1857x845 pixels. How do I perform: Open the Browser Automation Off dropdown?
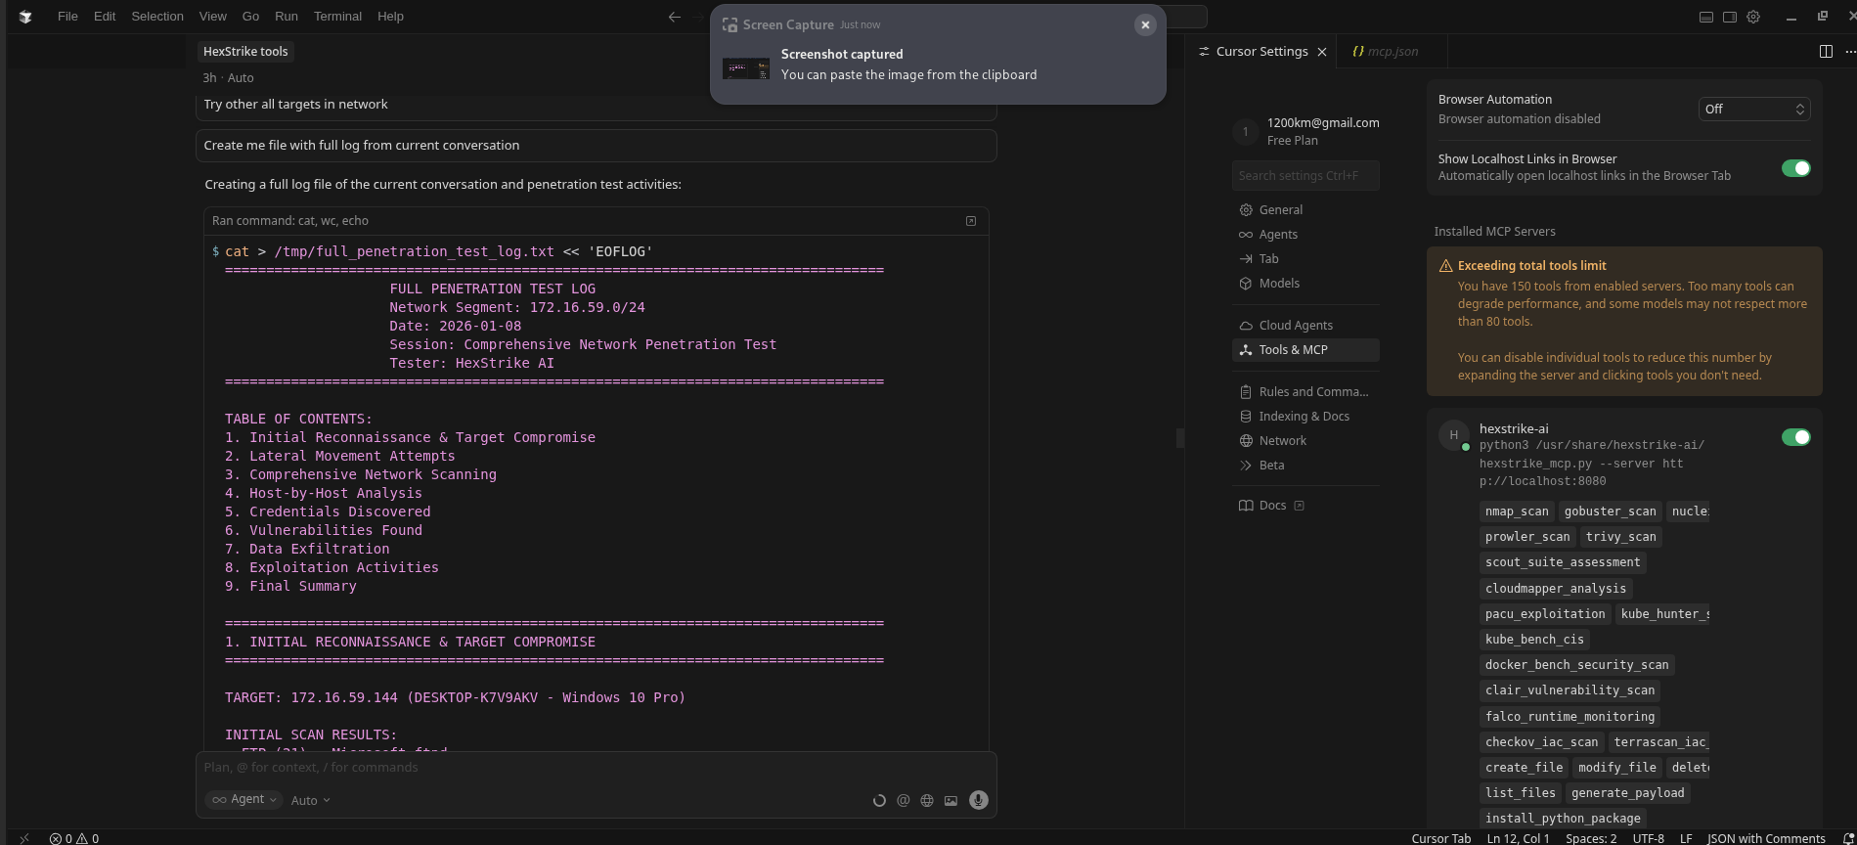pos(1754,110)
